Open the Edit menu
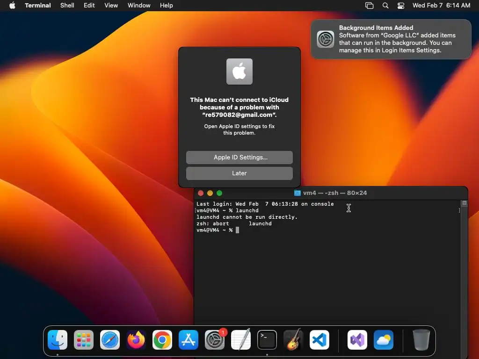The image size is (479, 359). click(x=89, y=6)
